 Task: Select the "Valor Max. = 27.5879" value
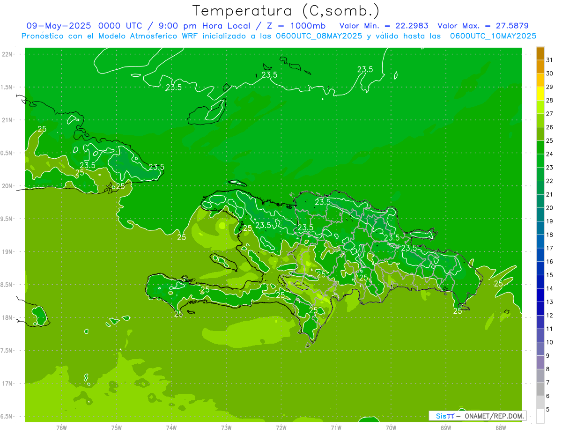(483, 26)
